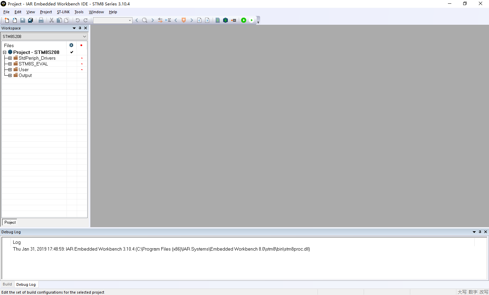Click the red dot column header

81,45
